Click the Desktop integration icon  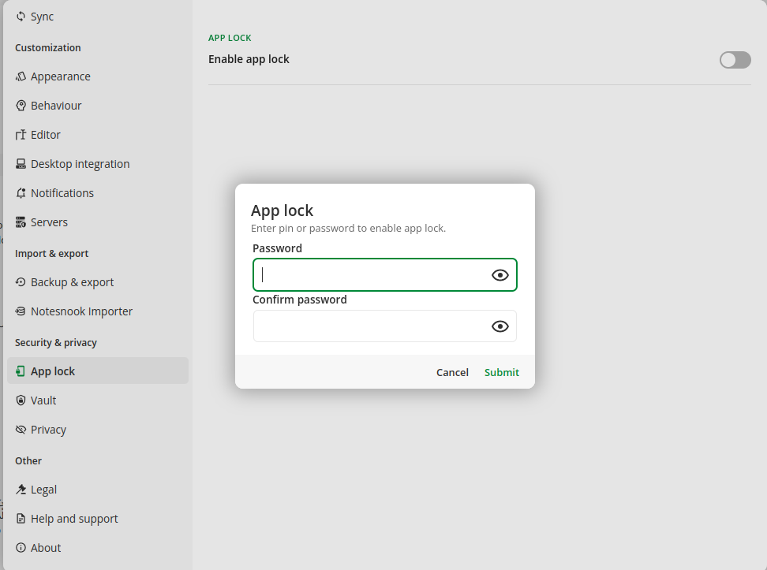[x=21, y=164]
